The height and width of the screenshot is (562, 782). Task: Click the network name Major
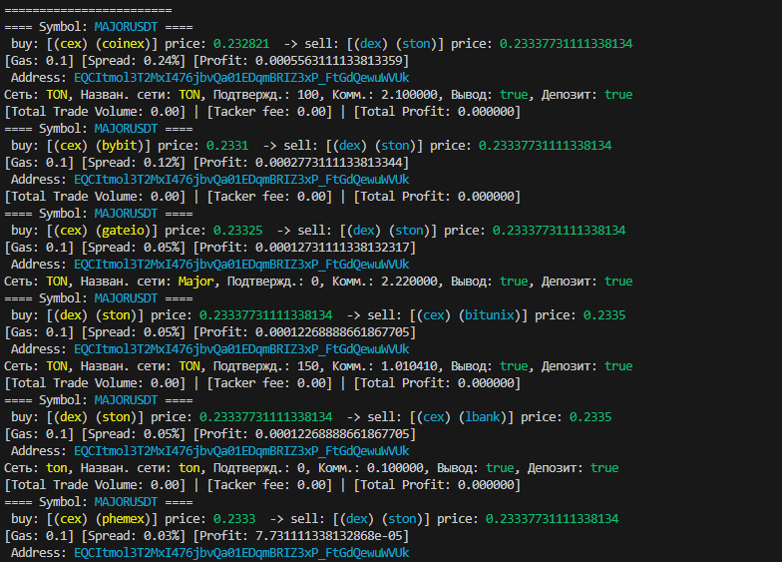(195, 281)
